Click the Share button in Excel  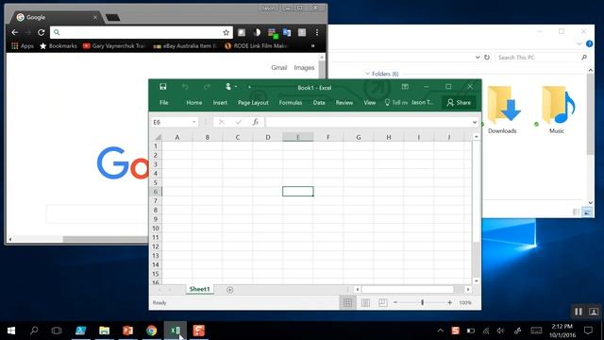[x=459, y=103]
